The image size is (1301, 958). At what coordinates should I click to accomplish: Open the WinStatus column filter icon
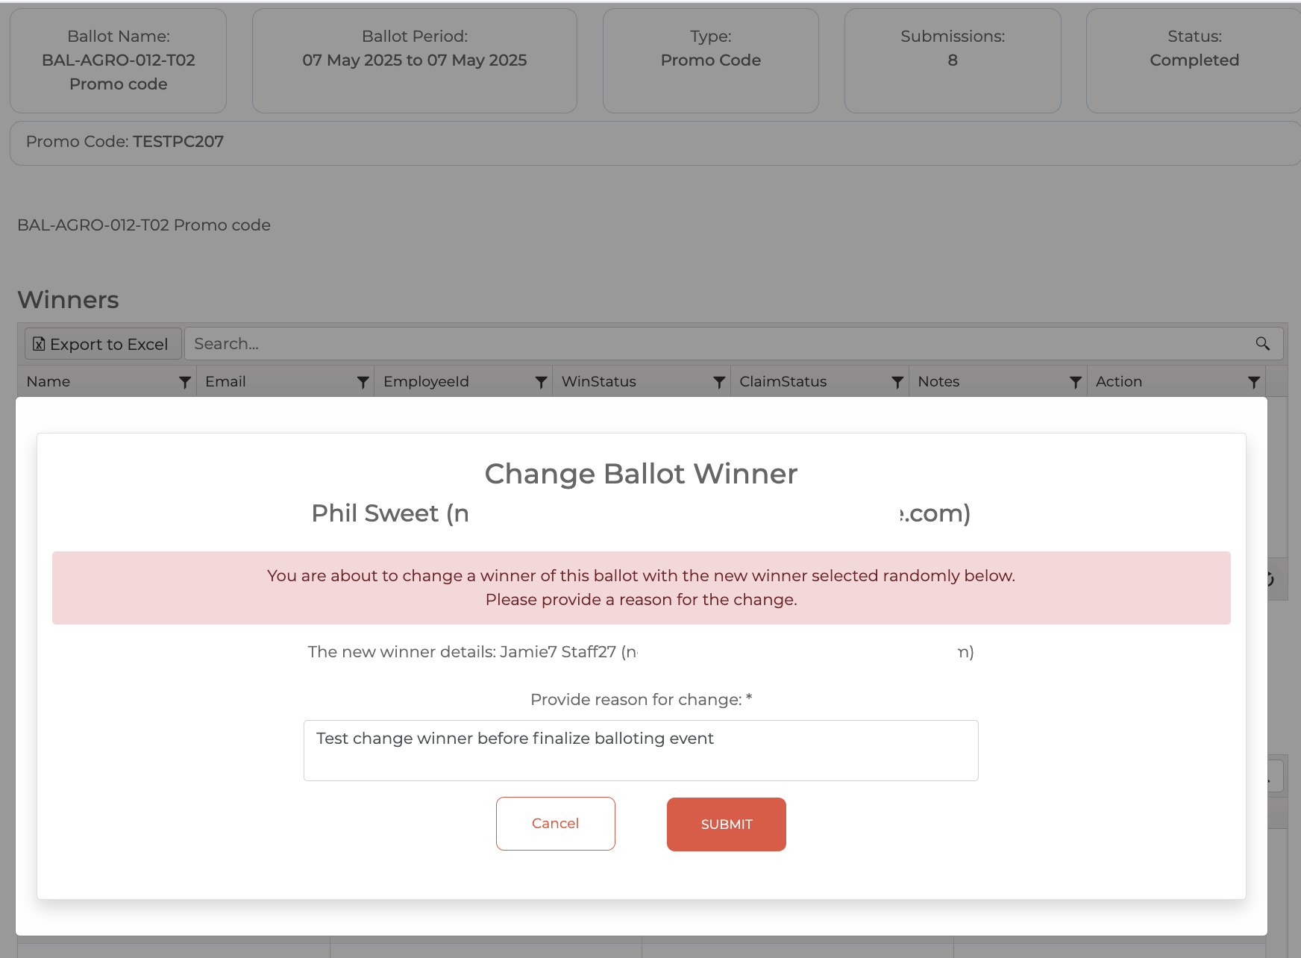pyautogui.click(x=719, y=382)
